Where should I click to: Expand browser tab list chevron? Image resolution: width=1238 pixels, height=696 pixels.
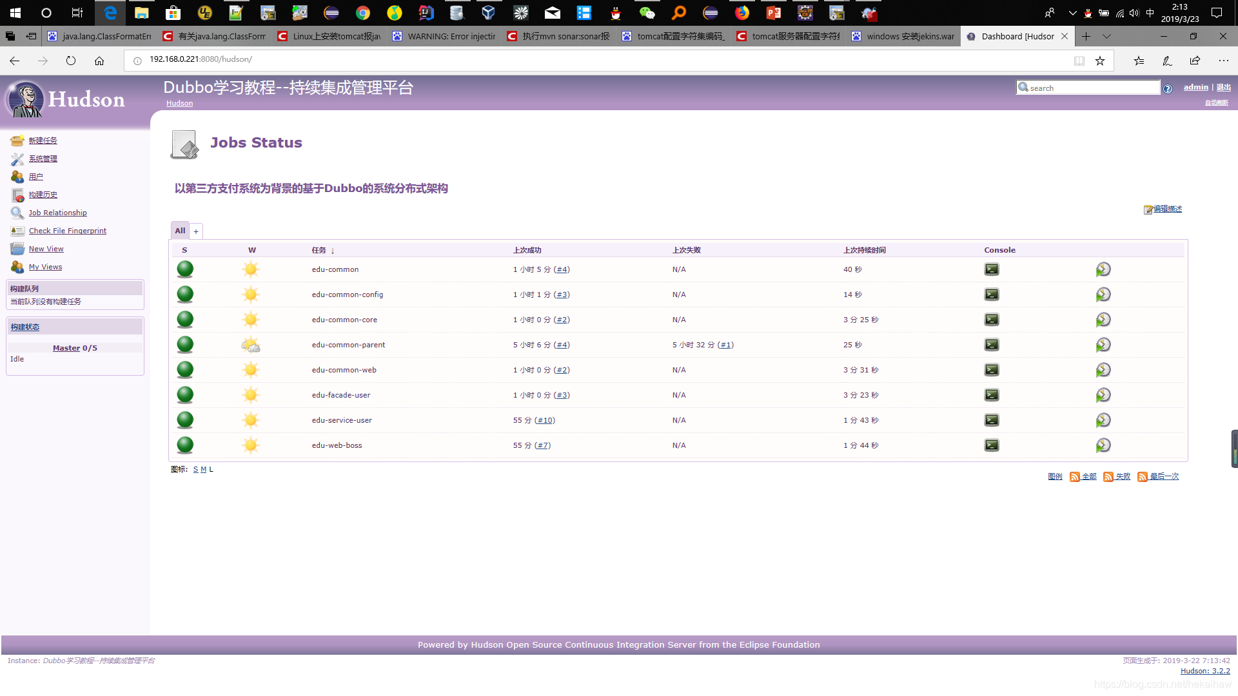click(x=1106, y=37)
